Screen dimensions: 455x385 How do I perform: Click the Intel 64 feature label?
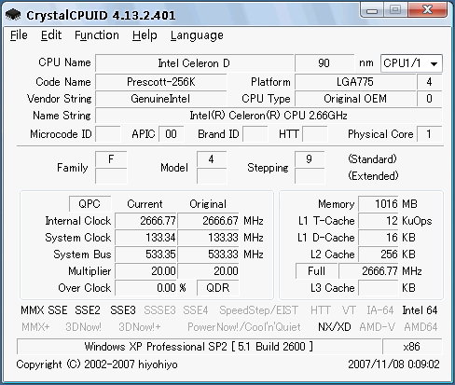click(x=420, y=310)
